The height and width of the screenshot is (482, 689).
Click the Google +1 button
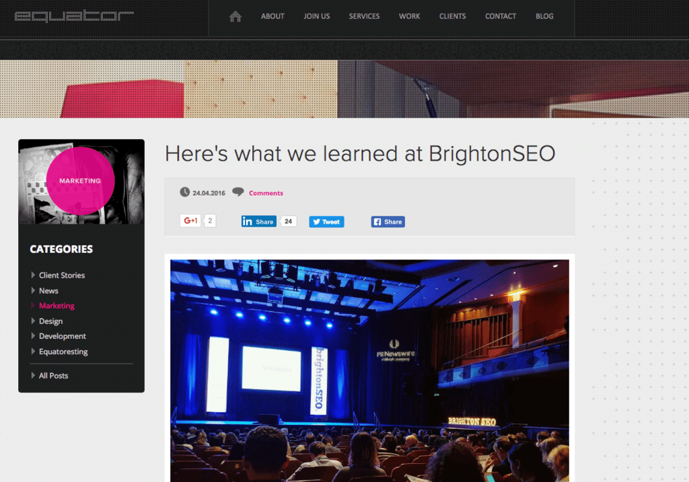coord(190,220)
